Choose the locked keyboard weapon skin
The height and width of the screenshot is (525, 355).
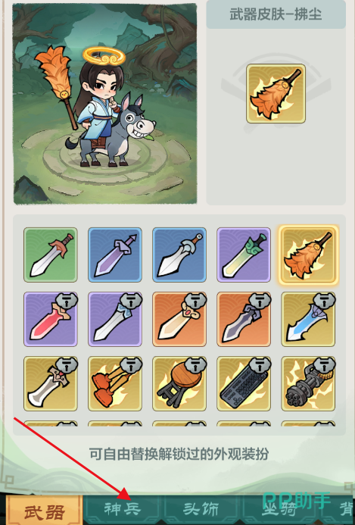pos(244,383)
